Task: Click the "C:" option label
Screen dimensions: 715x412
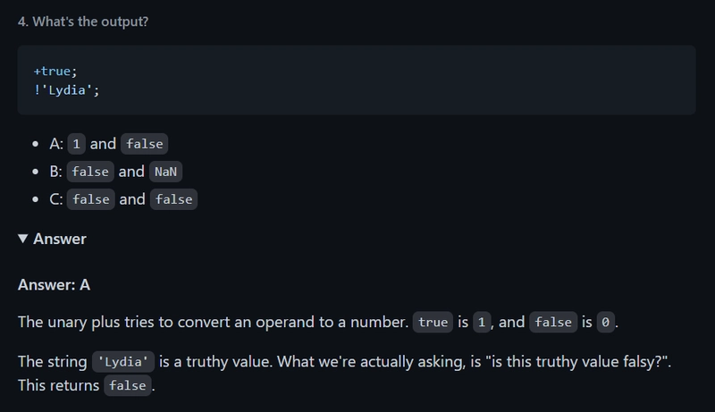Action: coord(55,199)
